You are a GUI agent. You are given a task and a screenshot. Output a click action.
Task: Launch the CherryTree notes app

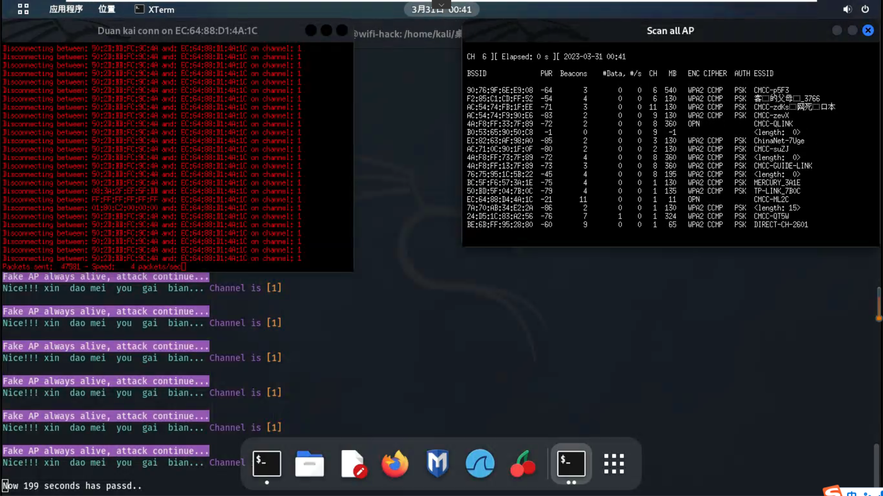click(x=522, y=463)
